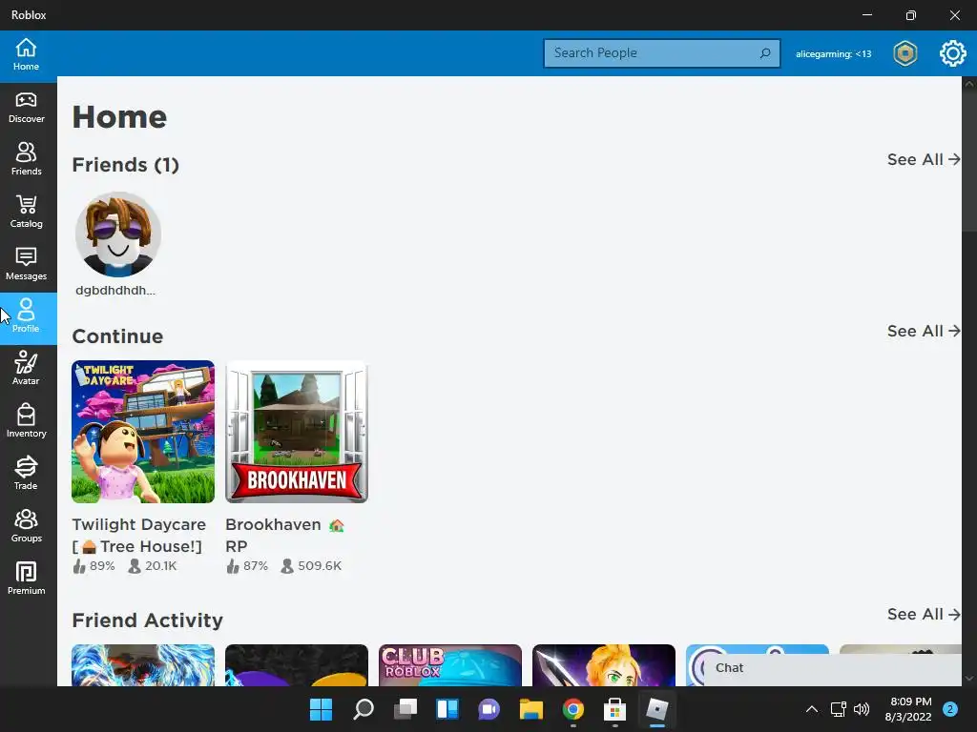Open Windows taskbar Search
This screenshot has width=977, height=732.
pos(364,709)
